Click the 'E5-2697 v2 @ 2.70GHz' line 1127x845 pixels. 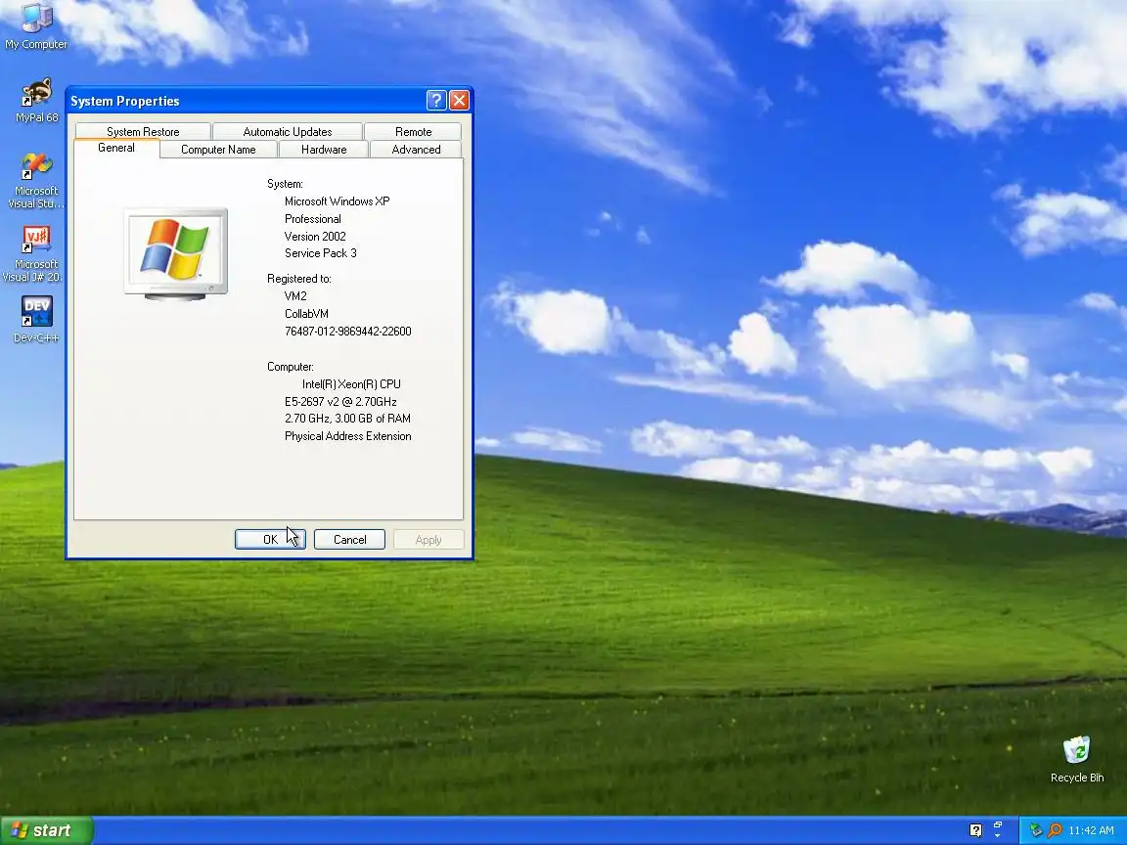tap(340, 402)
